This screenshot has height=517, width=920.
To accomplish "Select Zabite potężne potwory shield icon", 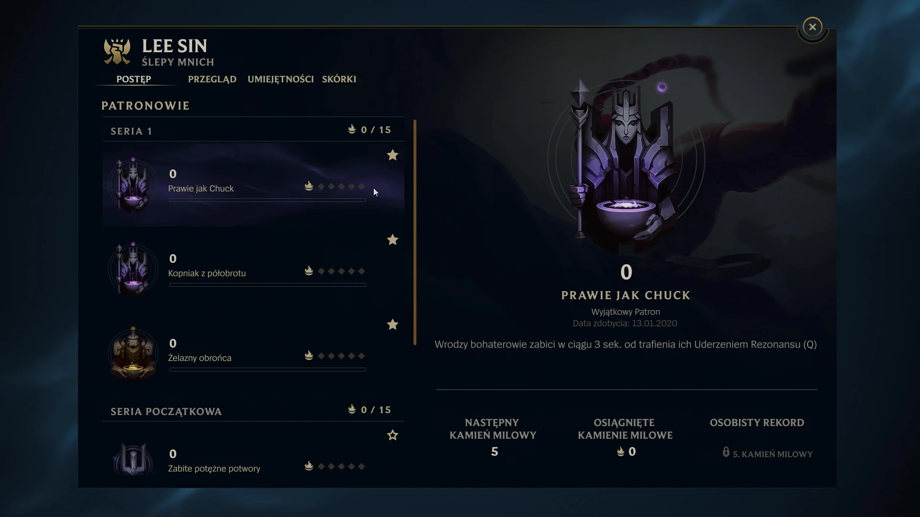I will (x=133, y=459).
